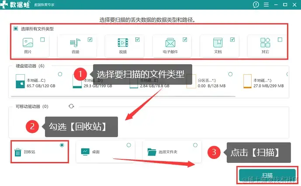The image size is (301, 186).
Task: Uncheck the 音频 file type checkbox
Action: click(x=90, y=40)
